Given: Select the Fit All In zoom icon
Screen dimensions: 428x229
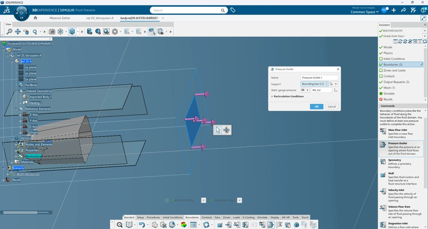Looking at the screenshot, I should tap(9, 32).
